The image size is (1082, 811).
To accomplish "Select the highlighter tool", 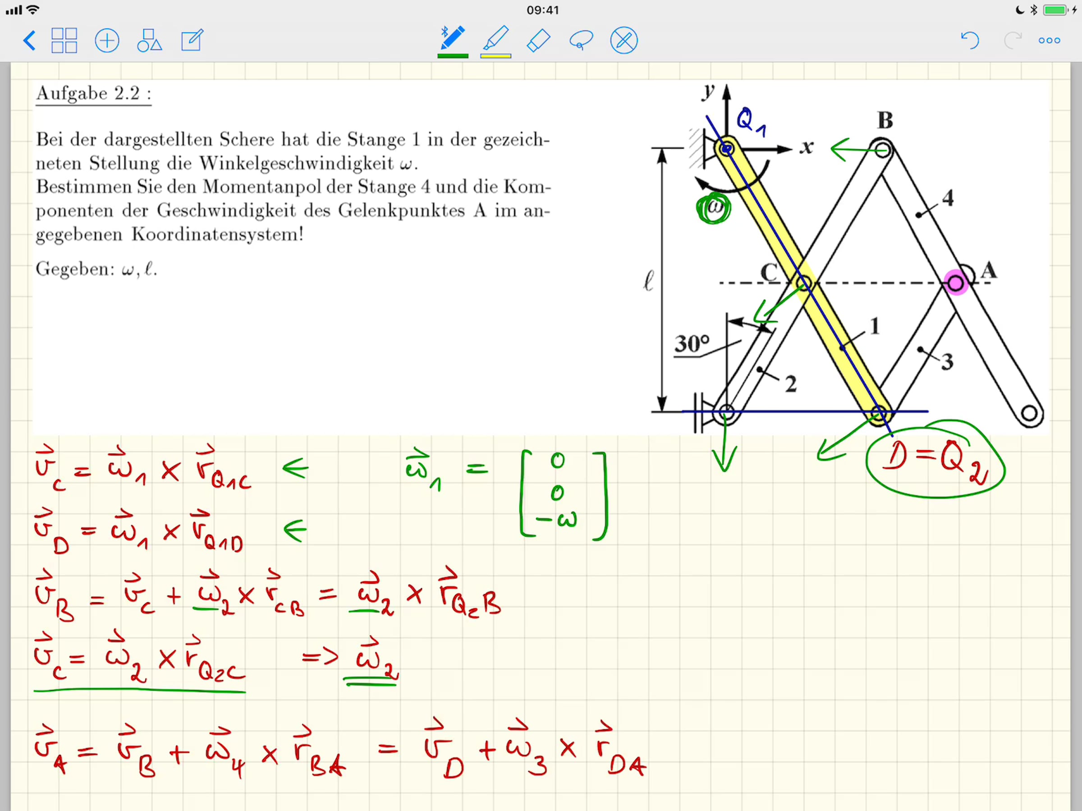I will pyautogui.click(x=495, y=38).
